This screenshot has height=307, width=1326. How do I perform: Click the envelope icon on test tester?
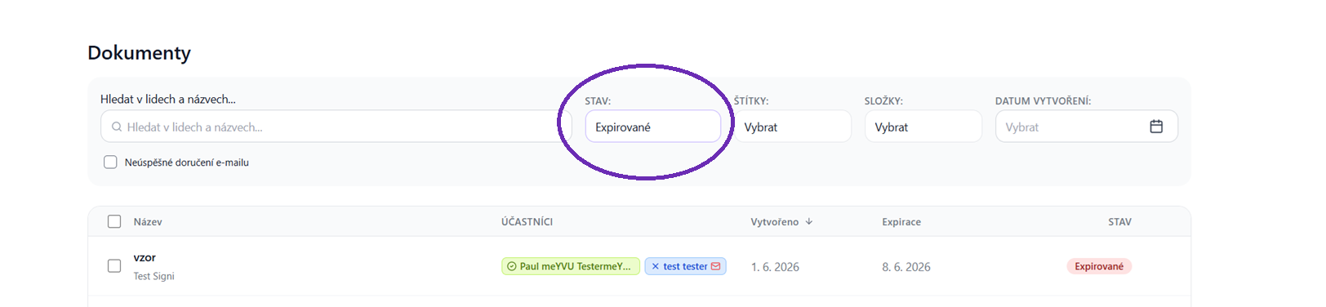(x=716, y=266)
